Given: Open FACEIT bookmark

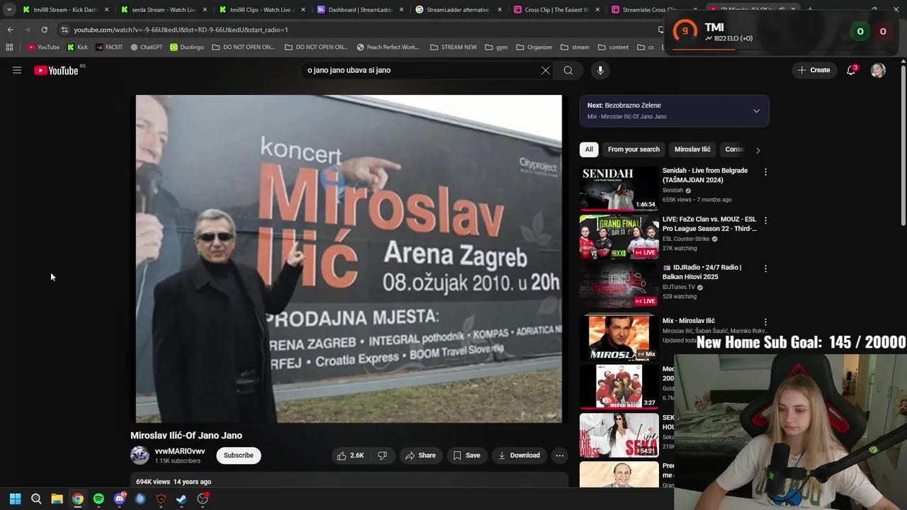Looking at the screenshot, I should click(108, 47).
